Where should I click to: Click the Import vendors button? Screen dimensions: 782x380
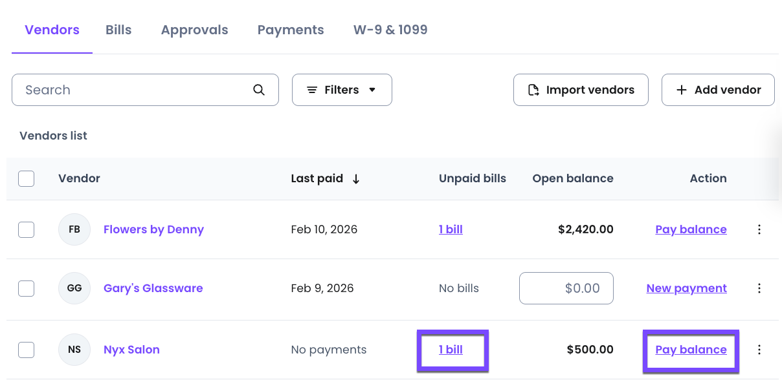tap(581, 90)
